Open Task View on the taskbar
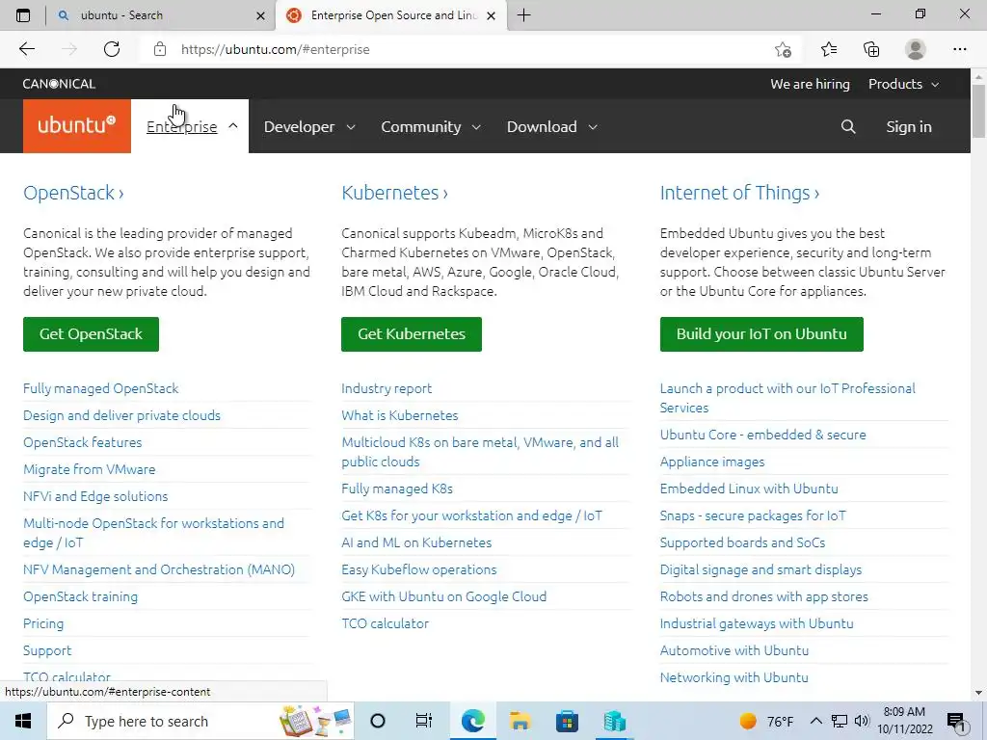Image resolution: width=987 pixels, height=740 pixels. point(424,721)
